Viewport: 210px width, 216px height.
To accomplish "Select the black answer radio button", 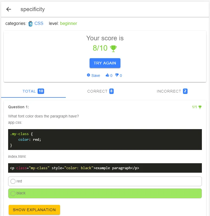I will 13,194.
